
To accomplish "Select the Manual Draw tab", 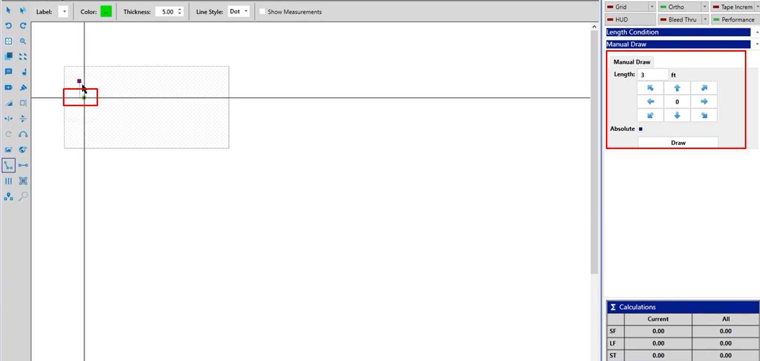I will (632, 62).
